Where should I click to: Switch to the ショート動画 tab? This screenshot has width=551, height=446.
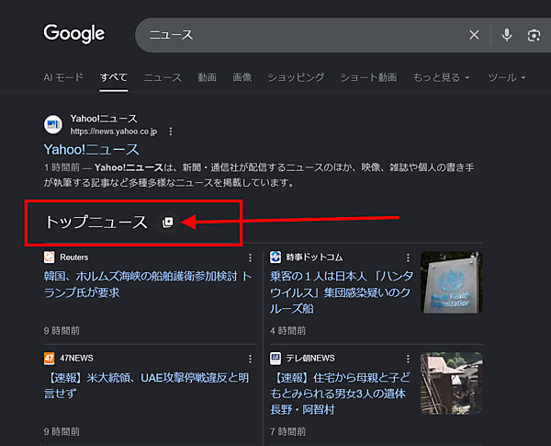368,77
